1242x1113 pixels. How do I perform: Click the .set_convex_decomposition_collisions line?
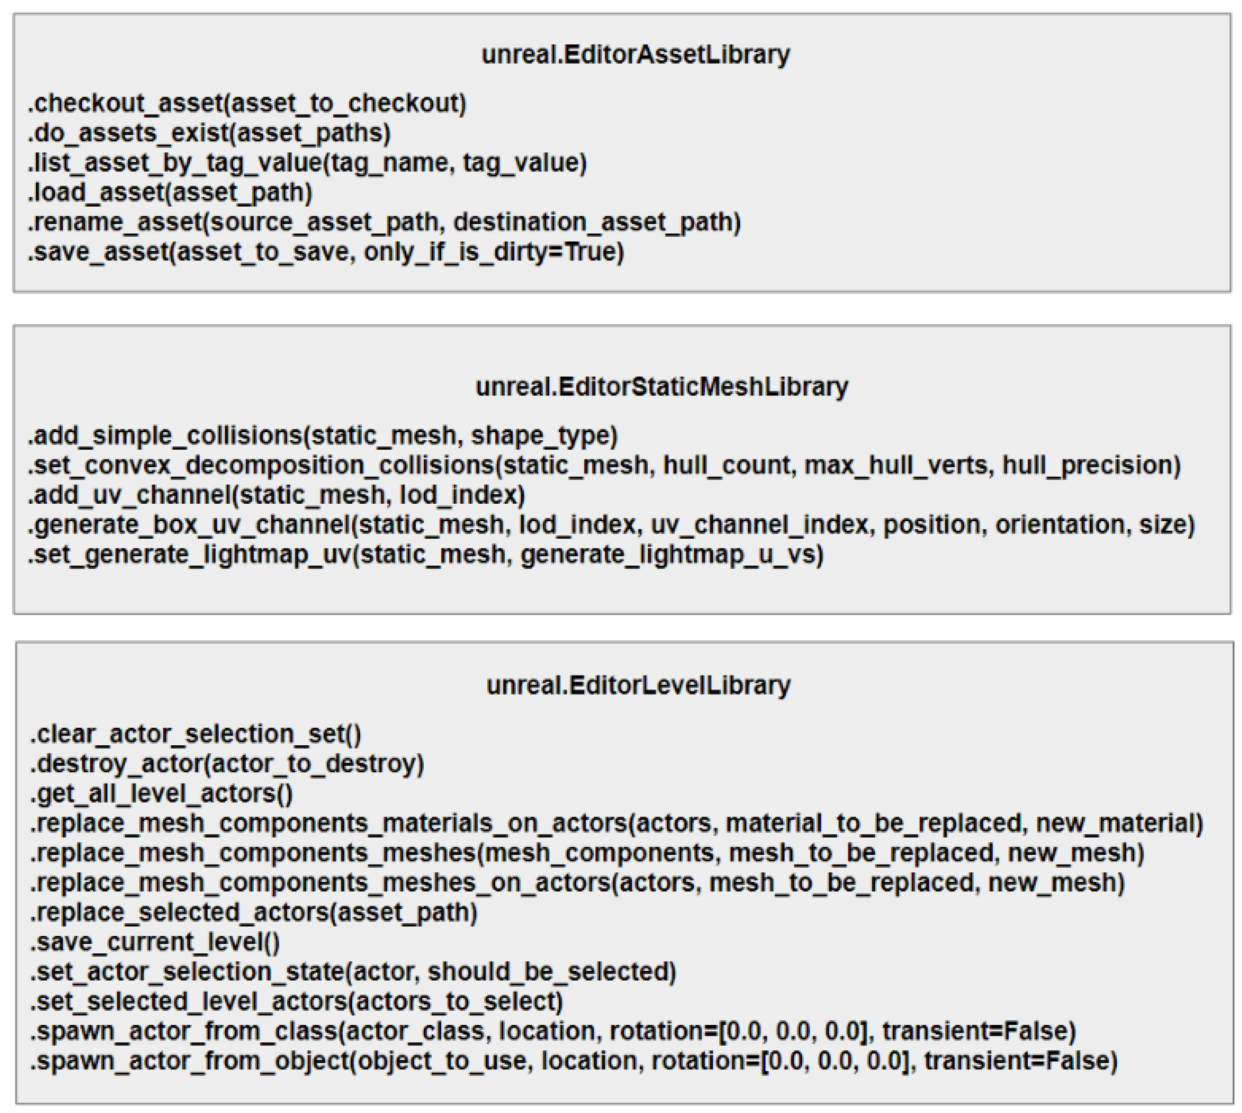point(604,465)
